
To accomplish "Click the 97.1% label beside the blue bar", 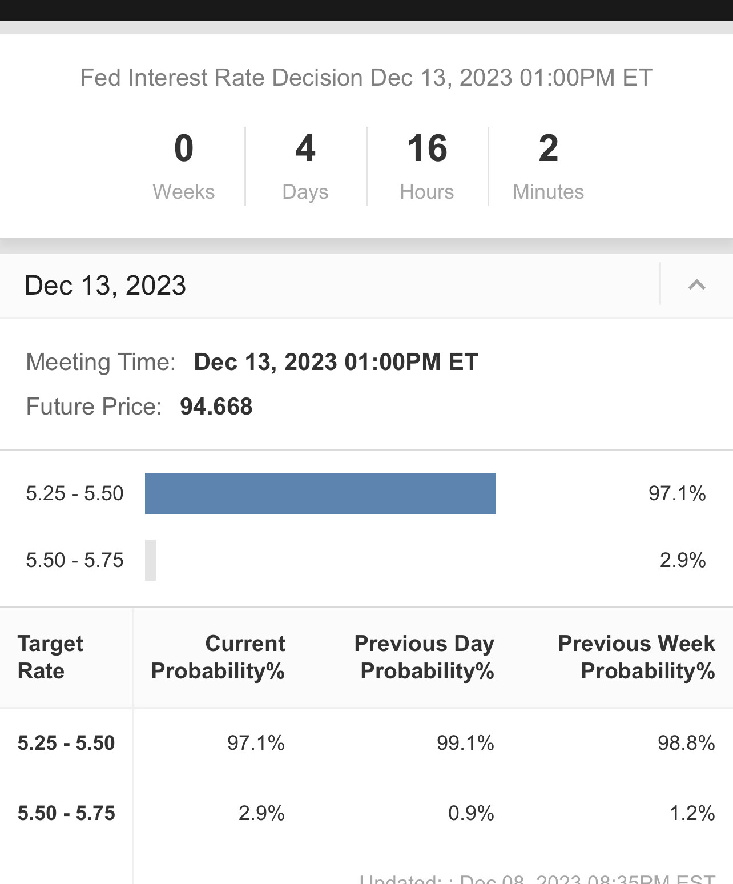I will point(677,493).
